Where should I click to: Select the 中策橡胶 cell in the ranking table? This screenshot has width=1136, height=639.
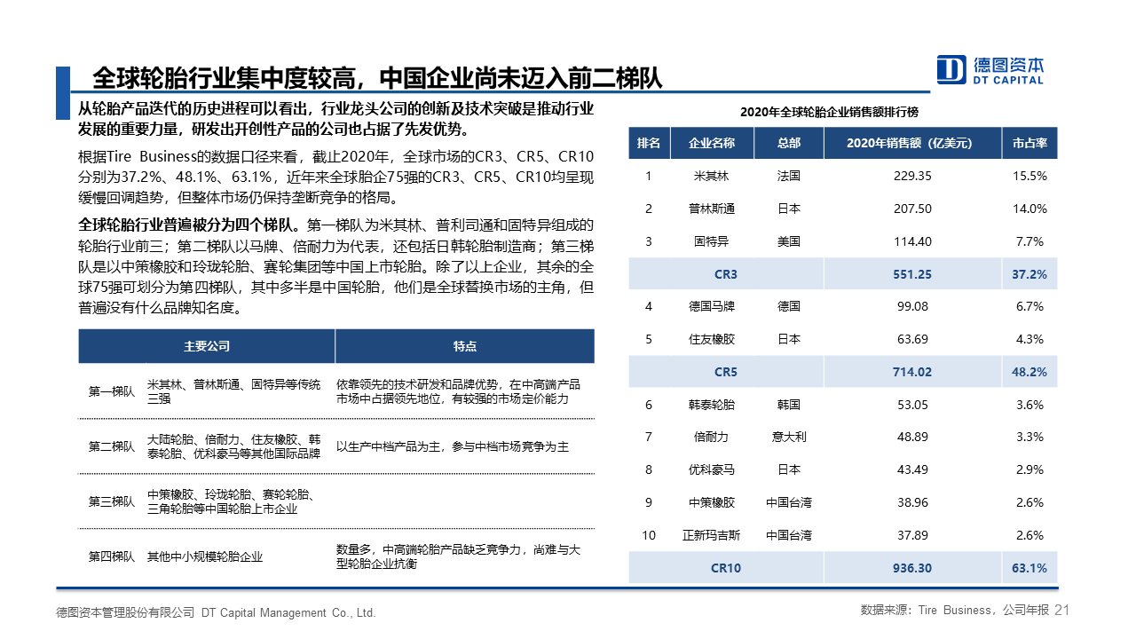pyautogui.click(x=711, y=502)
